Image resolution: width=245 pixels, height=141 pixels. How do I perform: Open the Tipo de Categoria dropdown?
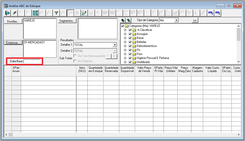176,20
